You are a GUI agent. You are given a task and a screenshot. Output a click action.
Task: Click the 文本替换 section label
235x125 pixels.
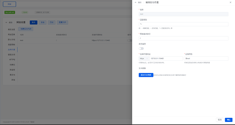coord(142,68)
